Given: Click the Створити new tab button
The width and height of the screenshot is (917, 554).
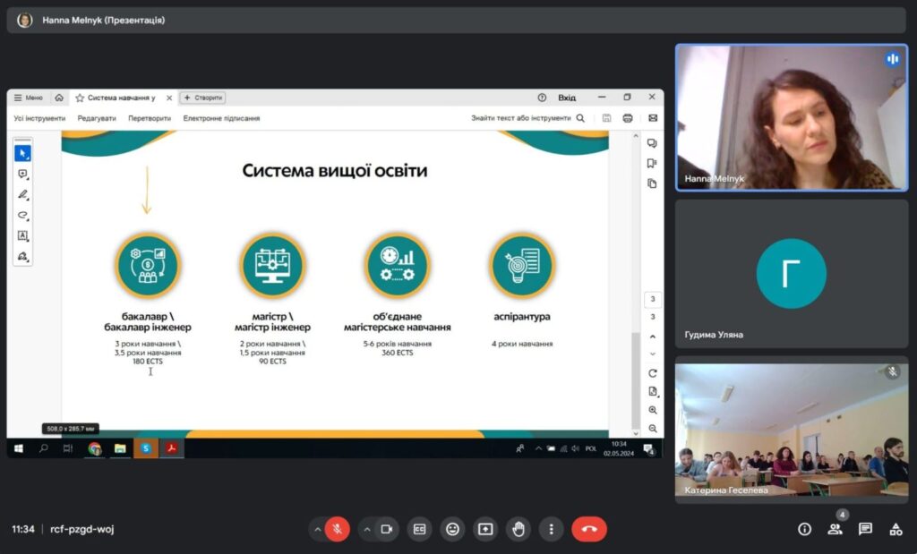Looking at the screenshot, I should (203, 98).
